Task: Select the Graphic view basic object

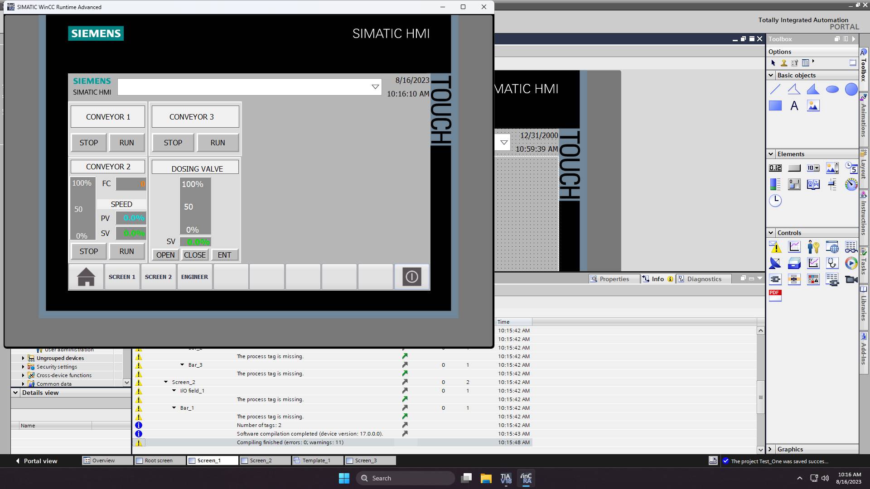Action: 813,105
